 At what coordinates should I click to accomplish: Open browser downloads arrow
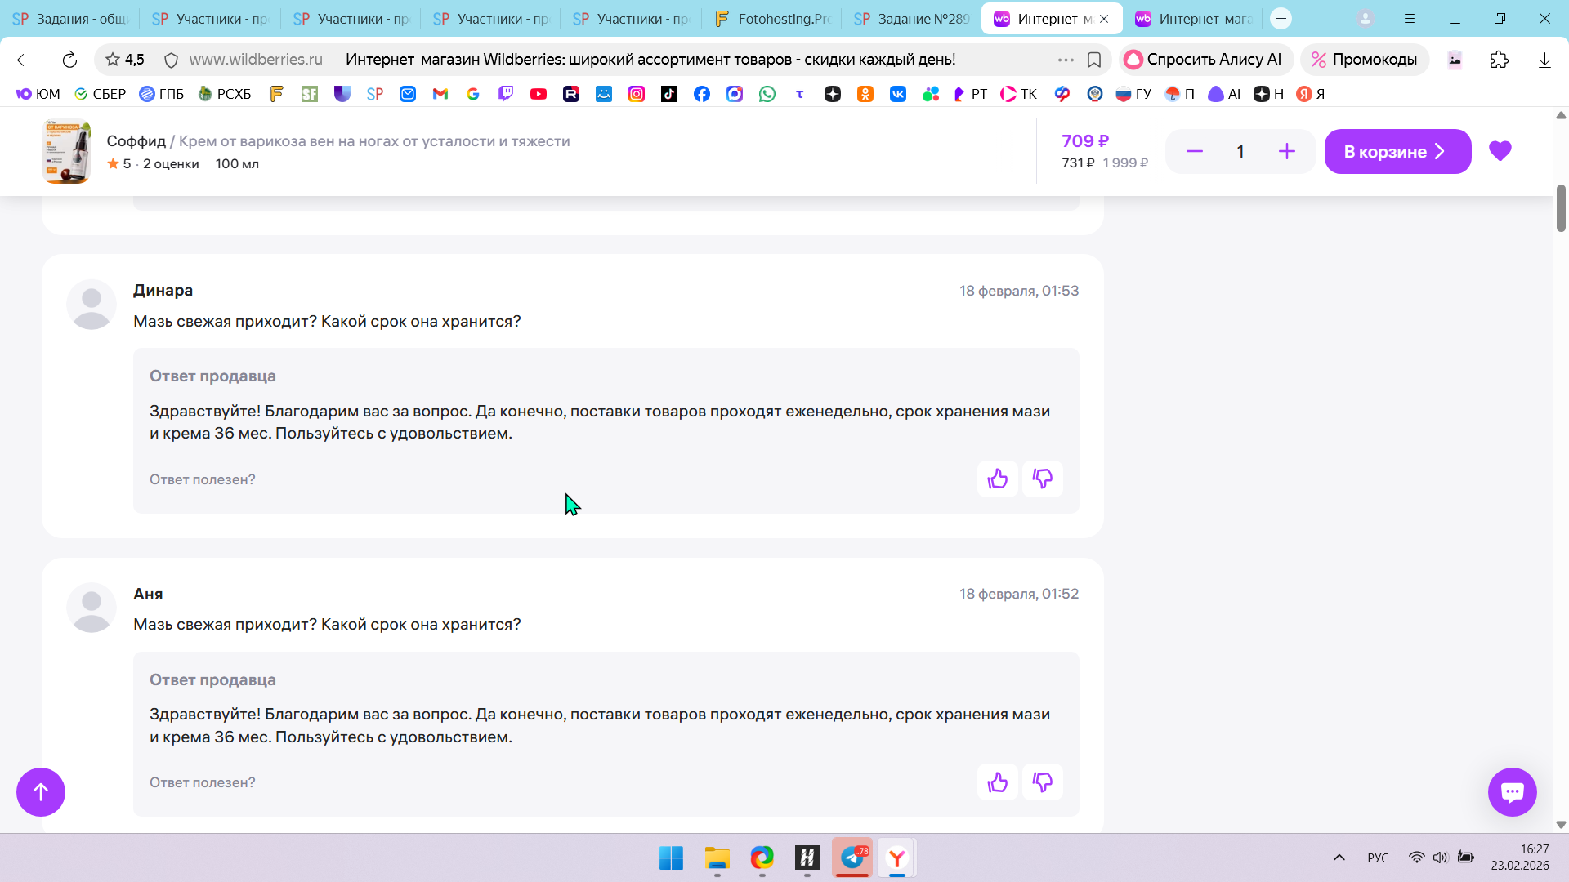click(x=1544, y=60)
